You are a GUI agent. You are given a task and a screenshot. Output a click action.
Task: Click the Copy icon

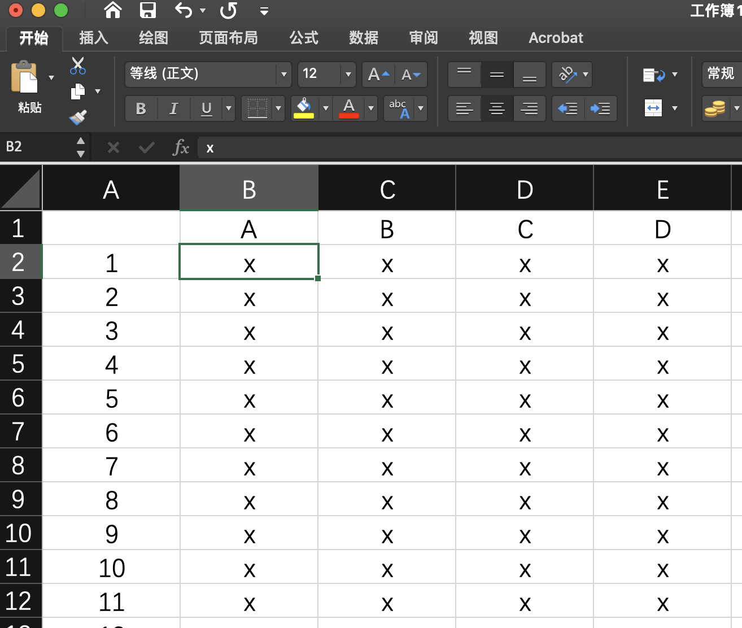click(76, 91)
